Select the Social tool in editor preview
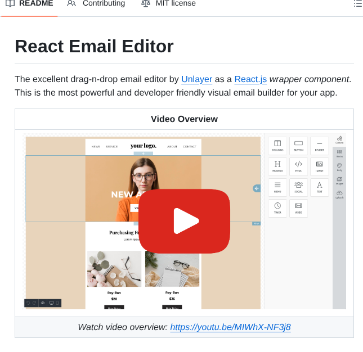The width and height of the screenshot is (363, 352). 298,187
